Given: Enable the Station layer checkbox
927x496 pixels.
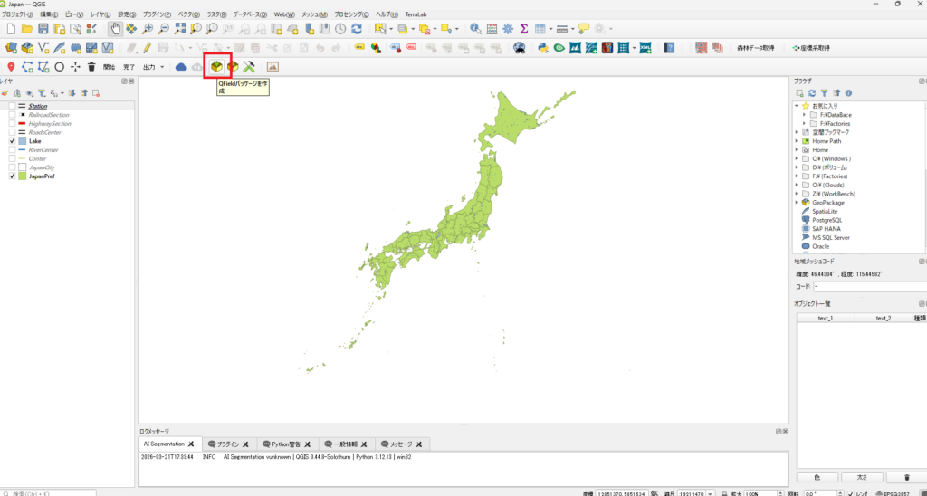Looking at the screenshot, I should point(13,106).
